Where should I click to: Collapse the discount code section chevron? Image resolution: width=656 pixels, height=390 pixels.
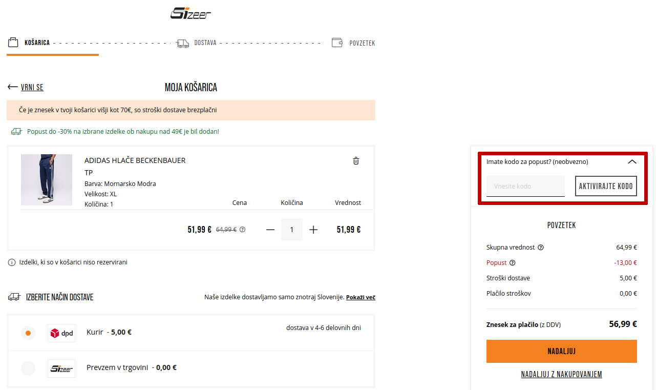click(632, 161)
